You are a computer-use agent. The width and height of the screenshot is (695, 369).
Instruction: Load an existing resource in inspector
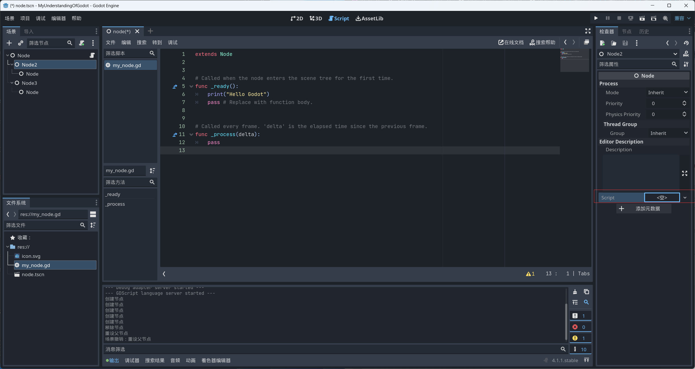click(x=614, y=43)
